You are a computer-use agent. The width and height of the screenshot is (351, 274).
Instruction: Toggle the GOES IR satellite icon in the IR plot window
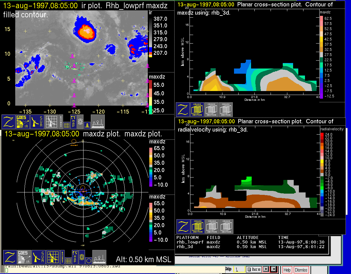tap(23, 121)
